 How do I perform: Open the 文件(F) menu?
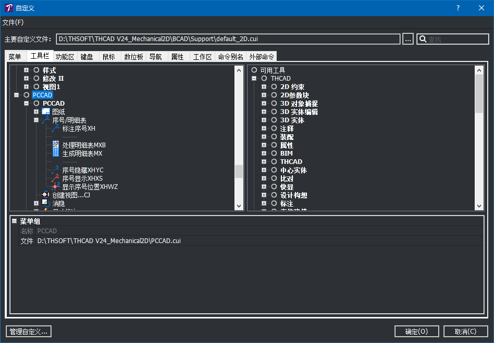point(13,22)
